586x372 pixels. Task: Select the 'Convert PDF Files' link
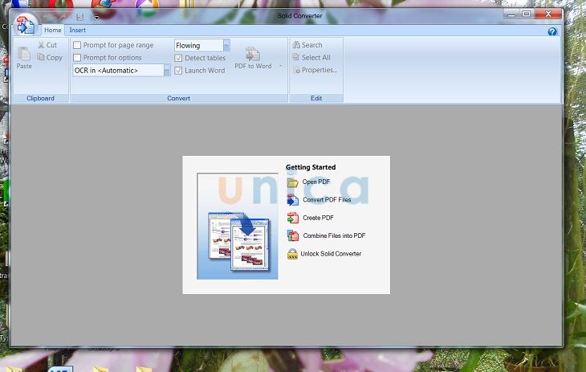coord(327,200)
